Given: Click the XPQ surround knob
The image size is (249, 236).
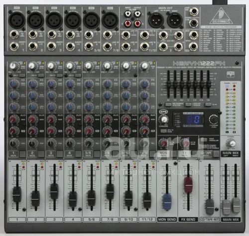Looking at the screenshot, I should click(x=164, y=119).
